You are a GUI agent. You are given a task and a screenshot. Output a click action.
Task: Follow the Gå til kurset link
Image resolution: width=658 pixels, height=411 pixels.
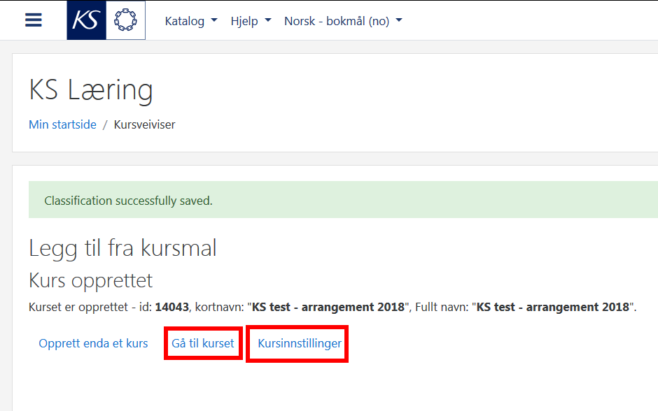point(203,343)
